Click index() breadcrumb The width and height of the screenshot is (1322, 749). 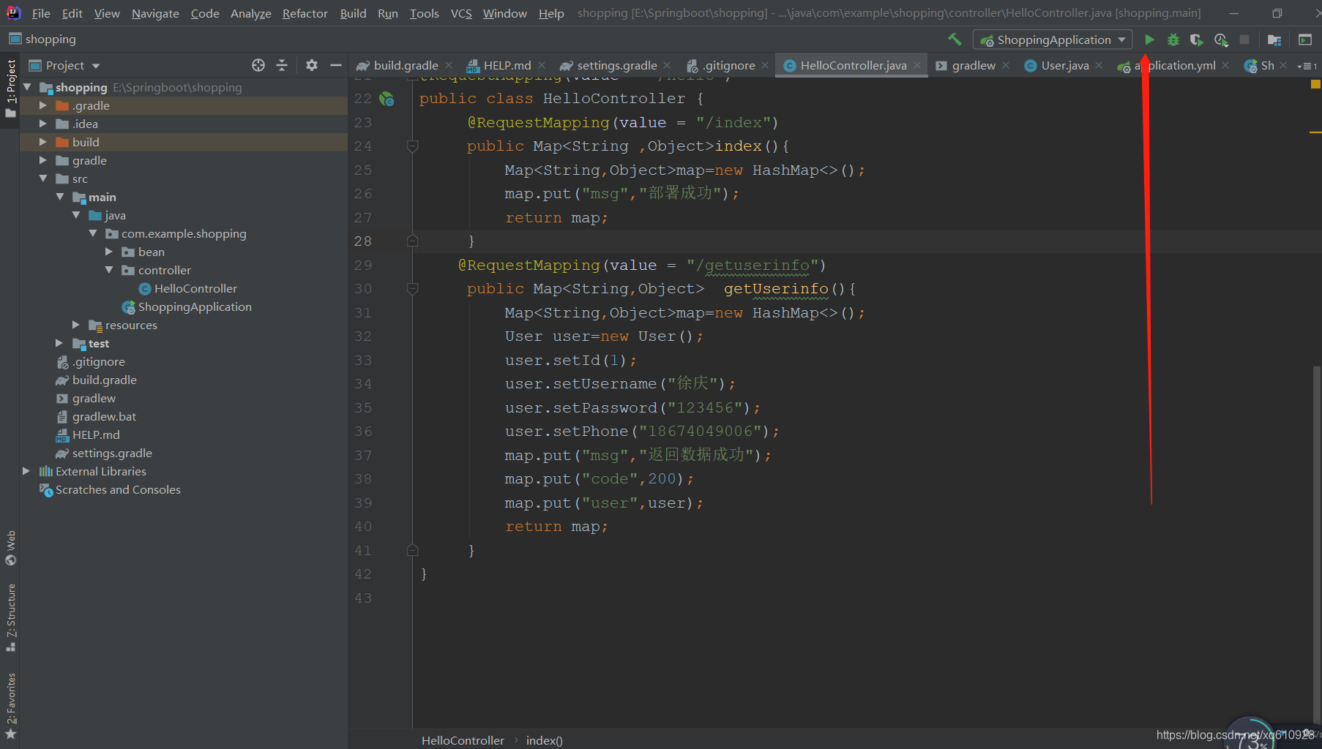[x=544, y=740]
